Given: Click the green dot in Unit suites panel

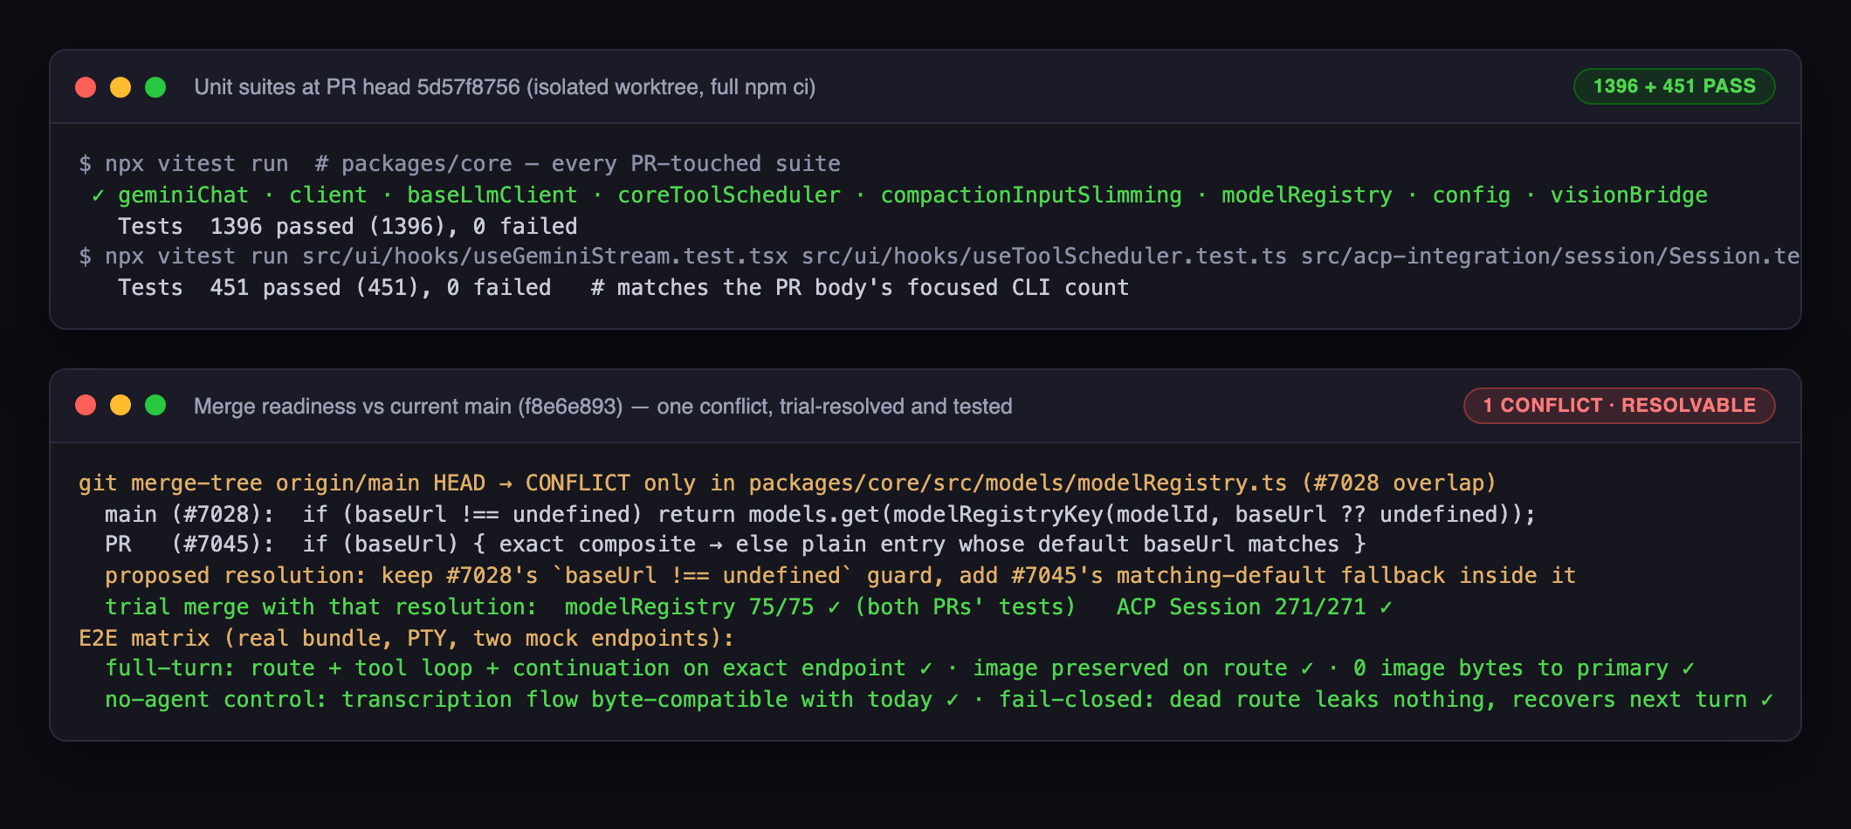Looking at the screenshot, I should coord(155,87).
